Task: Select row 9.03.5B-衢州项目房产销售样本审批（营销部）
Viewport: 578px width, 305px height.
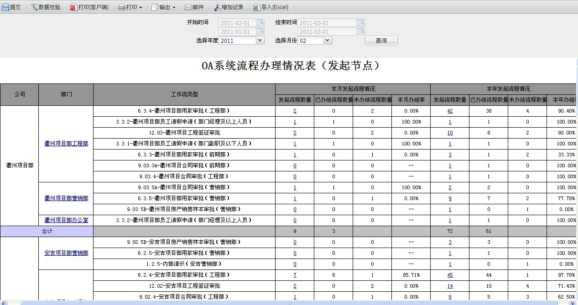Action: click(184, 209)
